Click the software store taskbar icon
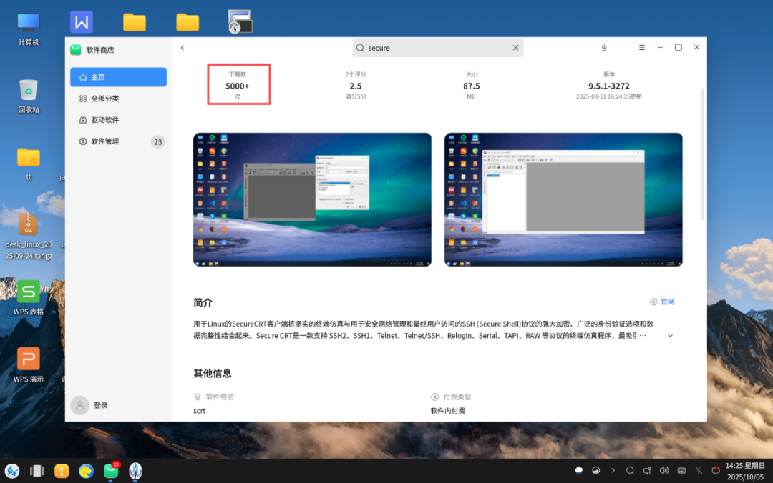 click(x=112, y=471)
